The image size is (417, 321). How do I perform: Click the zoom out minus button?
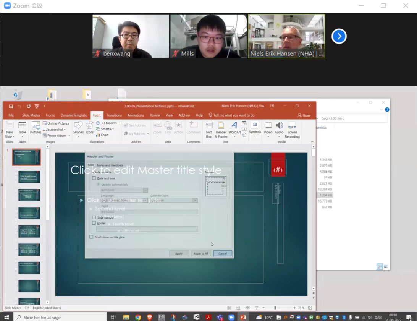pos(263,308)
